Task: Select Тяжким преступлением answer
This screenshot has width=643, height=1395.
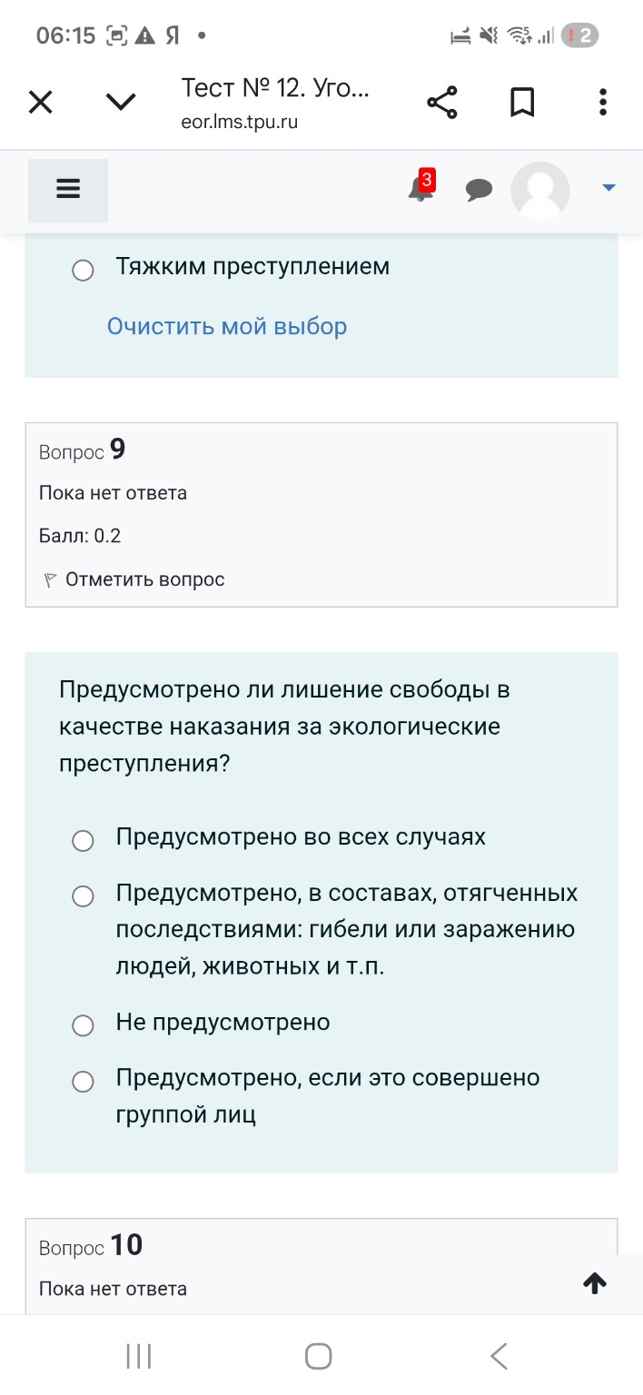Action: [x=83, y=270]
